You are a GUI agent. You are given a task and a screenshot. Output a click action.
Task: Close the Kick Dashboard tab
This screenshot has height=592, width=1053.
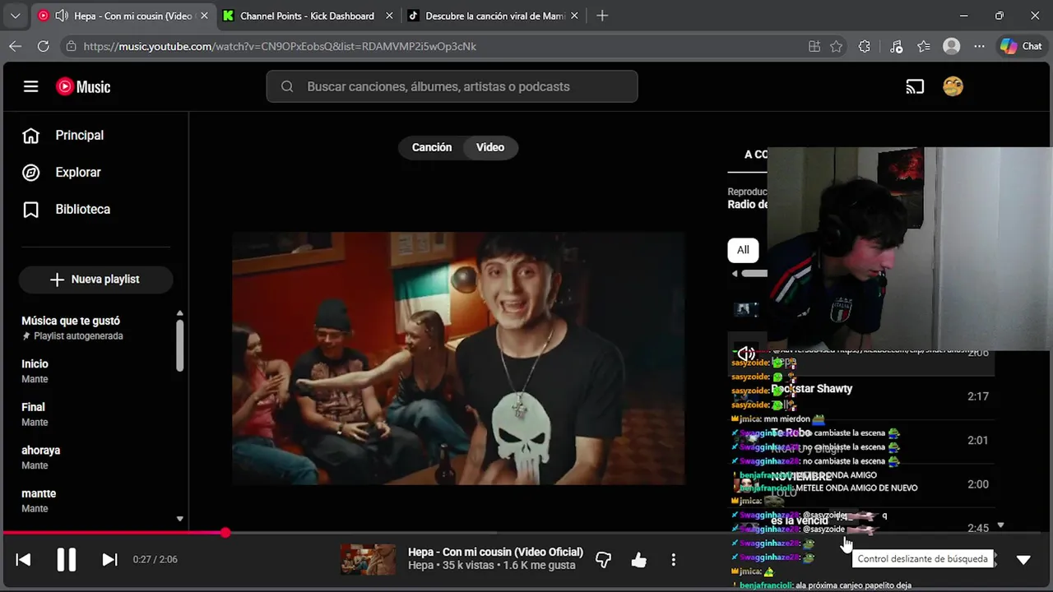[x=390, y=16]
